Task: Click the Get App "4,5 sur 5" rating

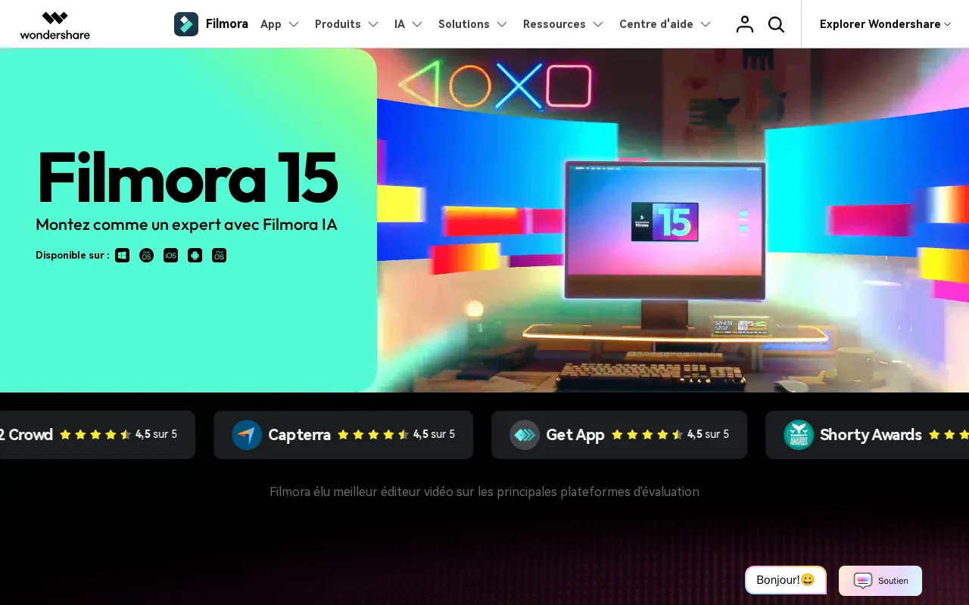Action: point(708,434)
